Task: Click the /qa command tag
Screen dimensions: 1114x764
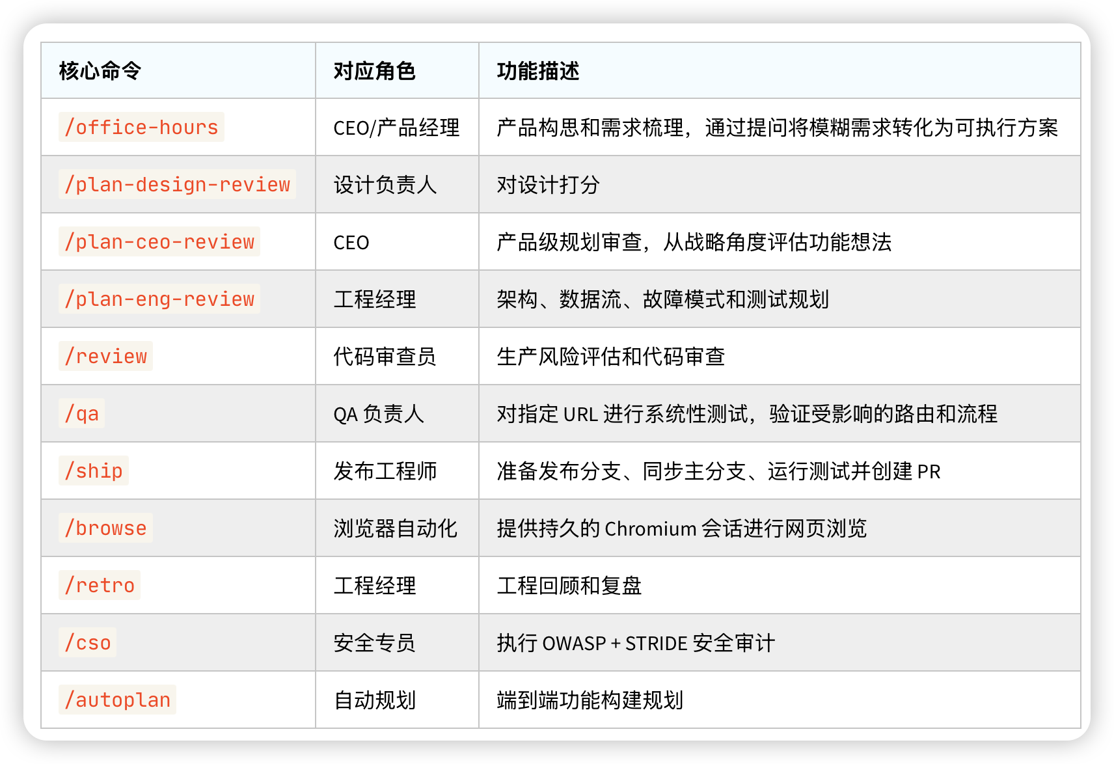Action: (x=81, y=413)
